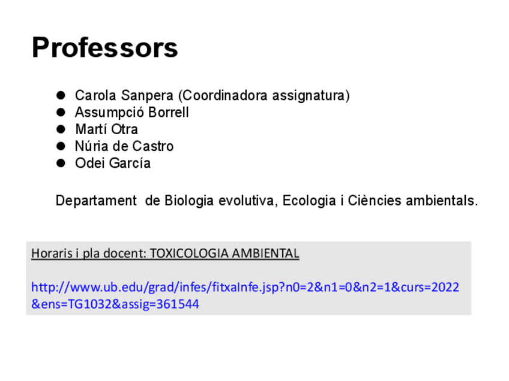Click the bullet before Núria de Castro
509x381 pixels.
[x=60, y=146]
